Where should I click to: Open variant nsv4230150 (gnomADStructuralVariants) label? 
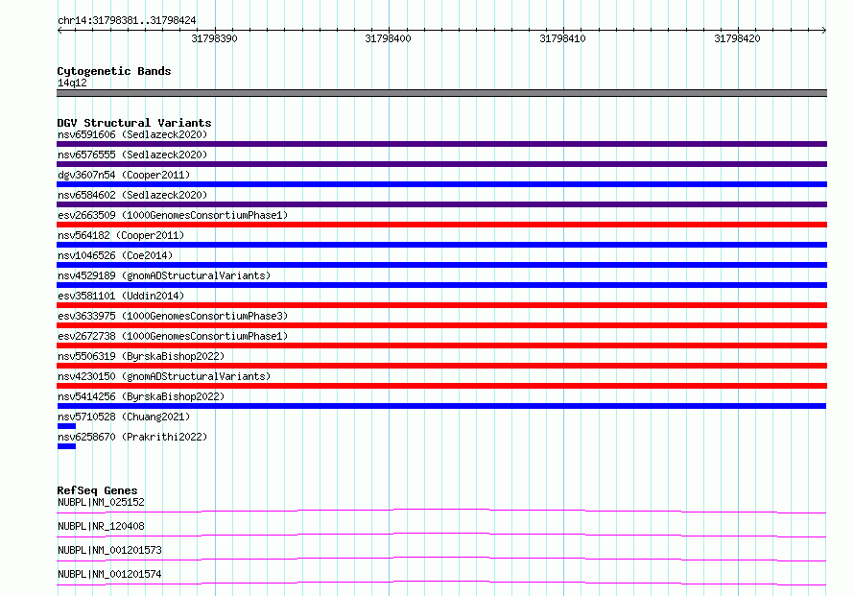click(164, 376)
